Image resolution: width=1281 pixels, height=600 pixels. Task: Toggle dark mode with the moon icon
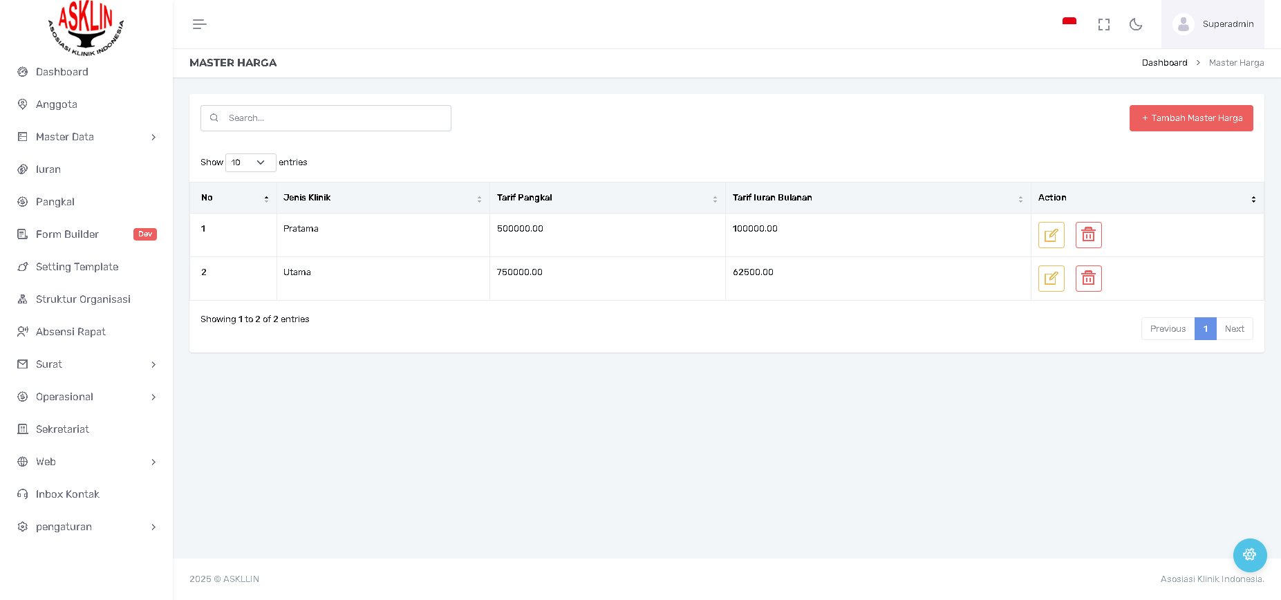click(1135, 24)
